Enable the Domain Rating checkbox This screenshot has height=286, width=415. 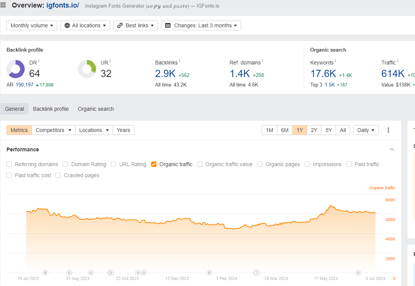(65, 164)
